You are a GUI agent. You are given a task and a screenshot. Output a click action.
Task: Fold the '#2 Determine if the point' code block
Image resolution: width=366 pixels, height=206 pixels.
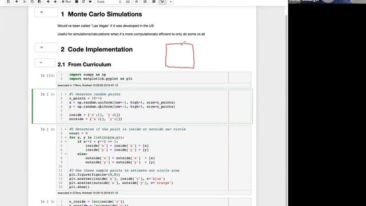tap(66, 129)
